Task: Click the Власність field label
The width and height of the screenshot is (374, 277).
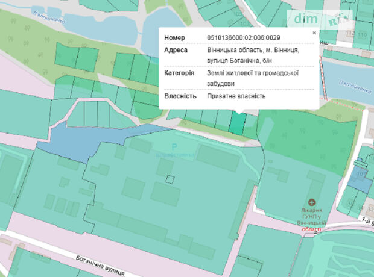Action: pyautogui.click(x=179, y=96)
